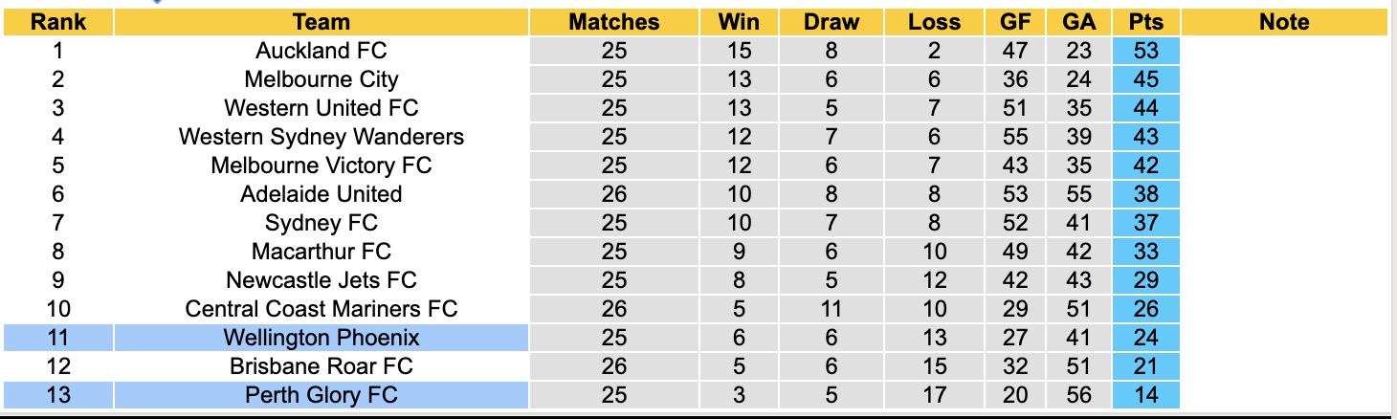1397x419 pixels.
Task: Open the Auckland FC team link
Action: point(322,51)
